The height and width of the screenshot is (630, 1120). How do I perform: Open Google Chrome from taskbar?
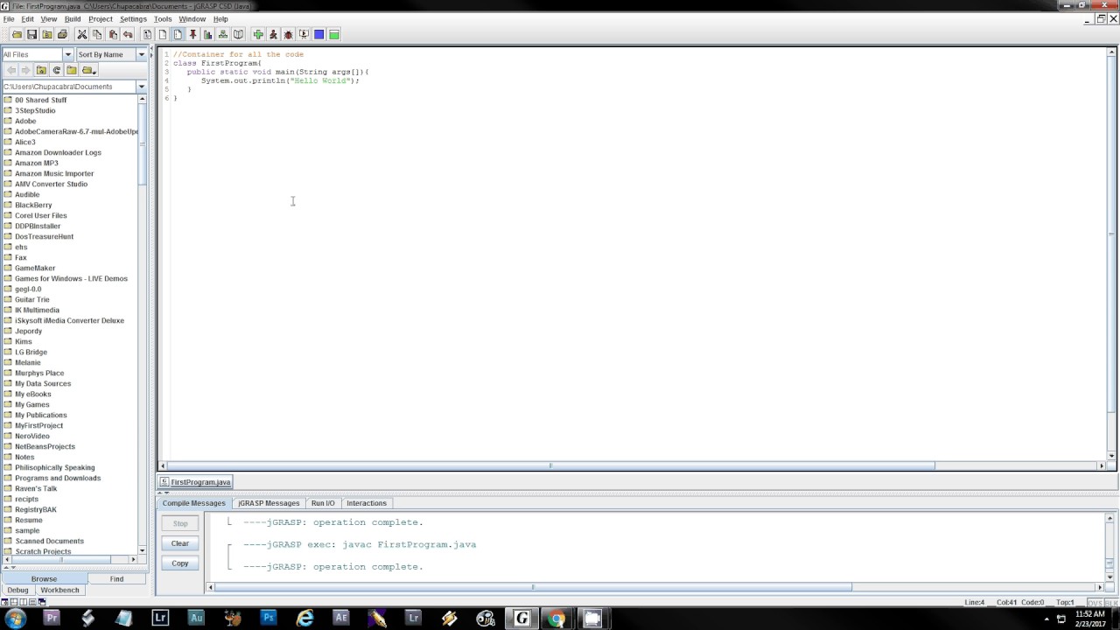[x=556, y=618]
